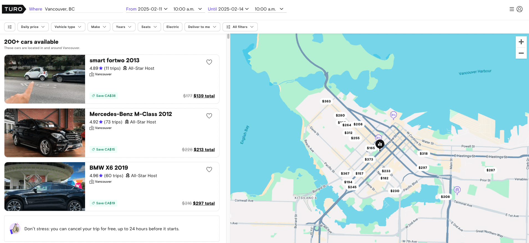Toggle the Electric filter
Image resolution: width=529 pixels, height=243 pixels.
173,27
